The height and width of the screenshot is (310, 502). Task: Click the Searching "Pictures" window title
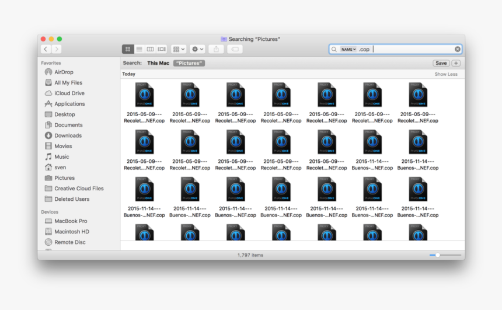coord(254,39)
